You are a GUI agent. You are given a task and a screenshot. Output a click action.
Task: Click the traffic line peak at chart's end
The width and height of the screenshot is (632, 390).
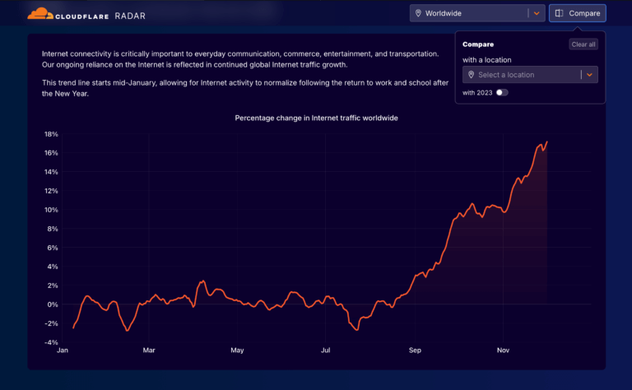click(547, 142)
